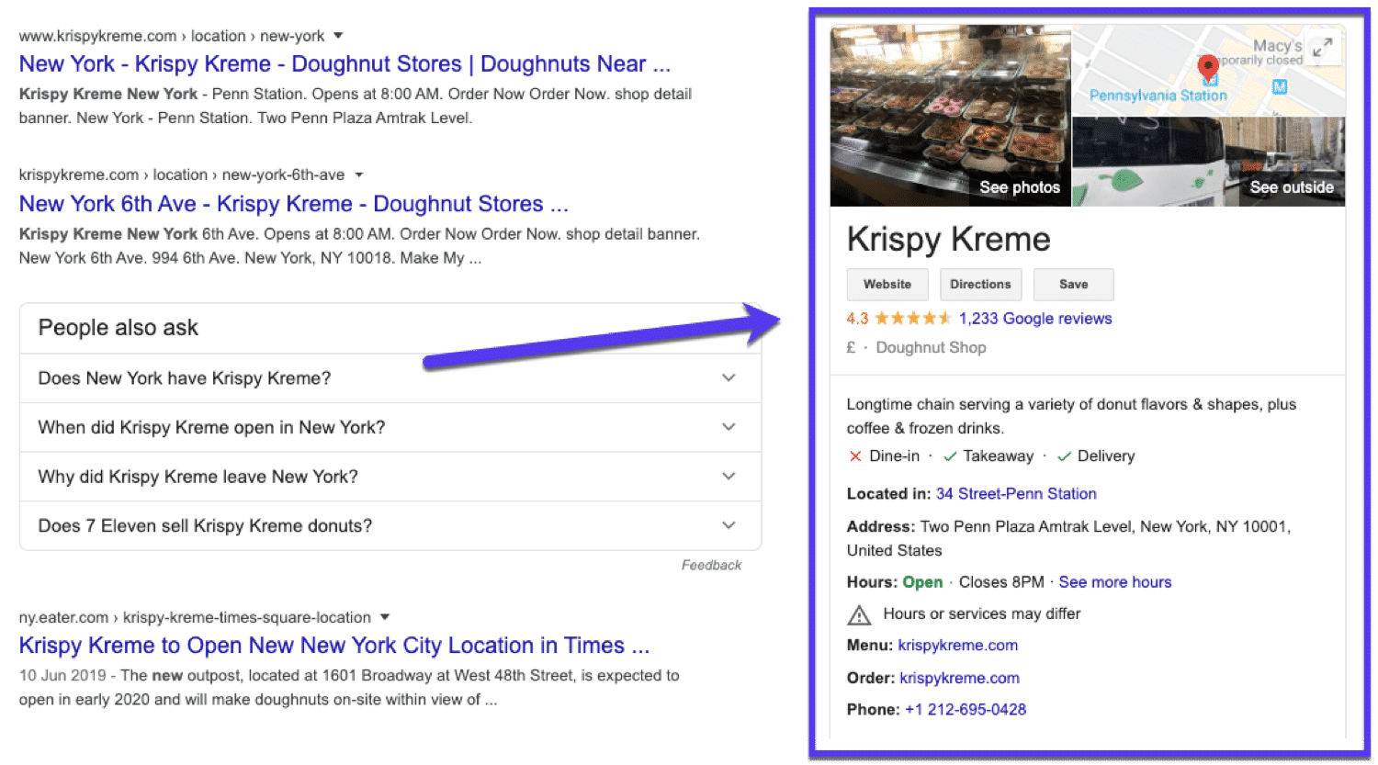
Task: Open dropdown arrow next to new-york-6th-ave URL
Action: click(x=359, y=174)
